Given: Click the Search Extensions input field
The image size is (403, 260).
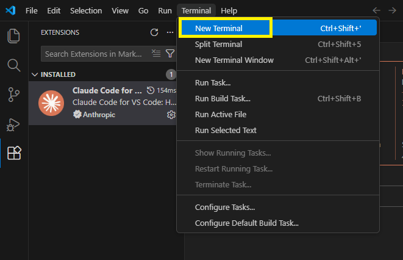Looking at the screenshot, I should click(94, 54).
